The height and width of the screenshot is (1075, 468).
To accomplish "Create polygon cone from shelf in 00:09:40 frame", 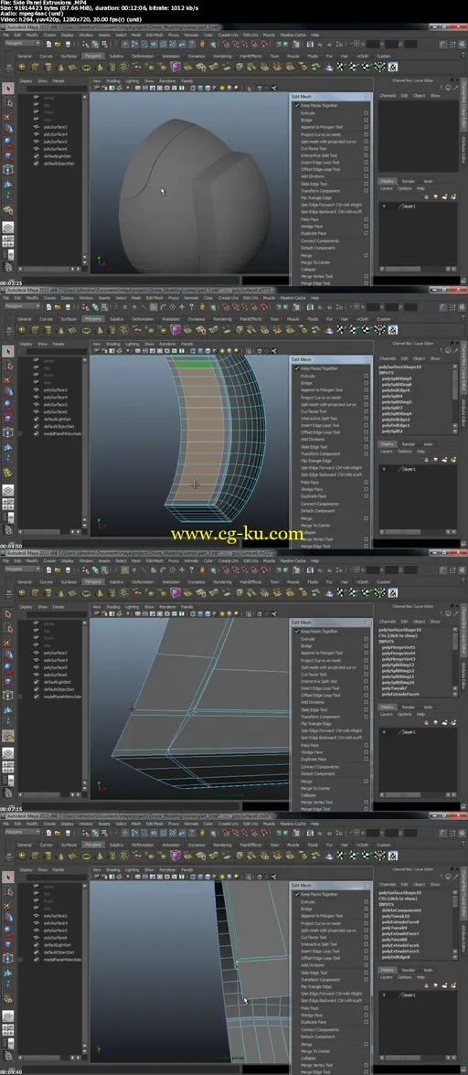I will [58, 856].
